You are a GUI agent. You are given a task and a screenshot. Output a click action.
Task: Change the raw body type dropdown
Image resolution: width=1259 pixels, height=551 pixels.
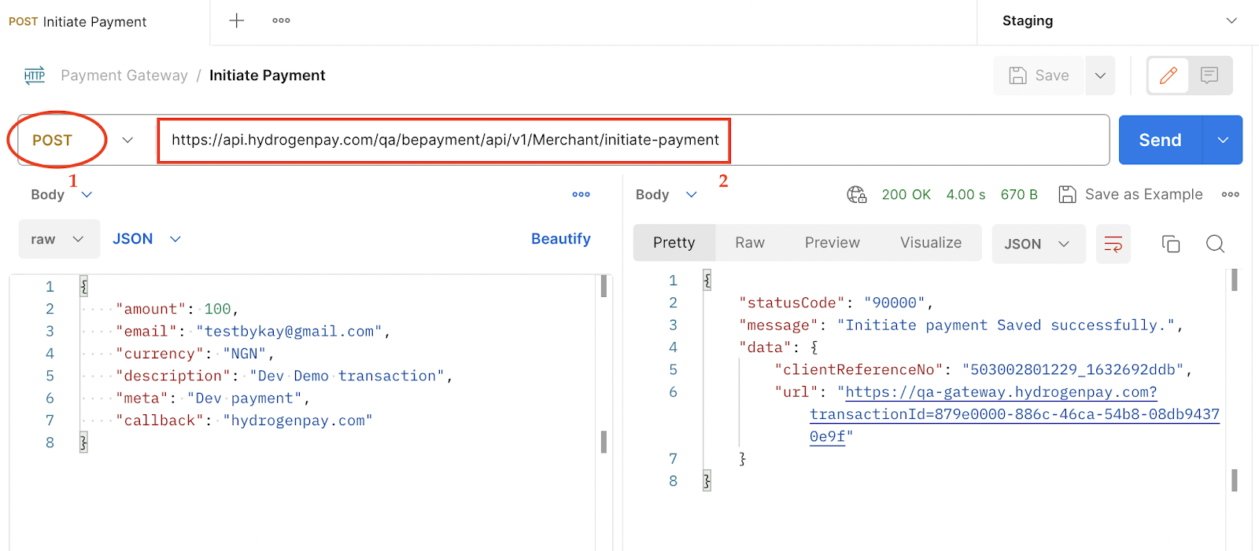click(x=59, y=239)
